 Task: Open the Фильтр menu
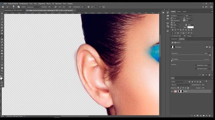(48, 4)
